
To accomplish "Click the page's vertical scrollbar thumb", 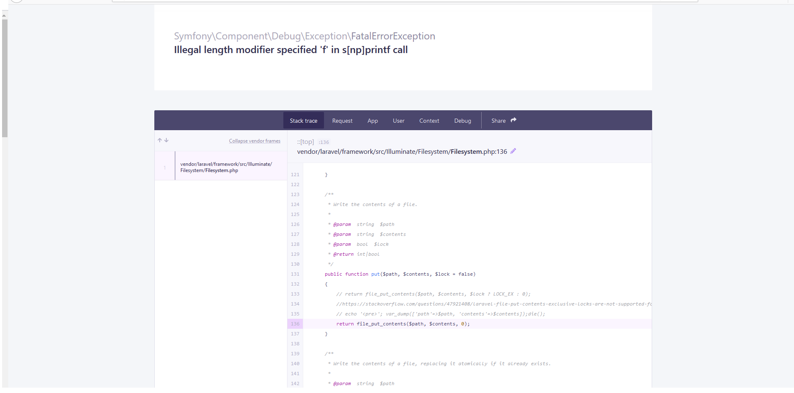I will click(5, 78).
